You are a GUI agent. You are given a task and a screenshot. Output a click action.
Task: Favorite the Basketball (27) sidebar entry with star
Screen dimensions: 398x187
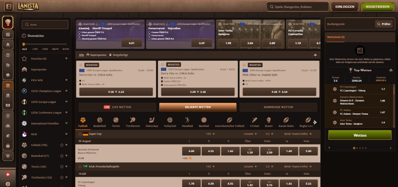pyautogui.click(x=62, y=156)
